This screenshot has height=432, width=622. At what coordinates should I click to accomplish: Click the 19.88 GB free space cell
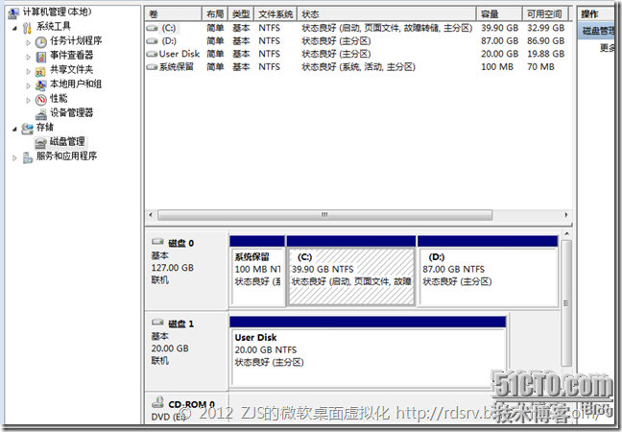(x=545, y=54)
